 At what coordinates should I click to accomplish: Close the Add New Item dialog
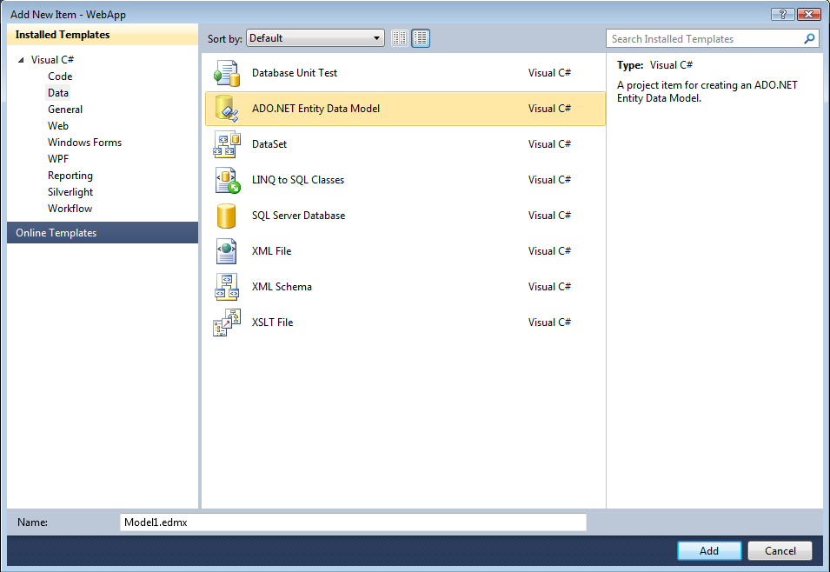tap(809, 14)
